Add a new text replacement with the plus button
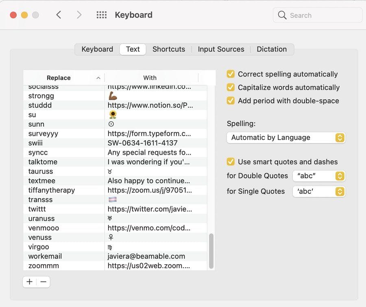Screen dimensions: 366x307 click(x=29, y=281)
